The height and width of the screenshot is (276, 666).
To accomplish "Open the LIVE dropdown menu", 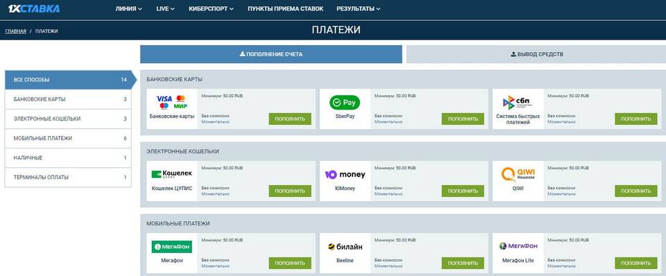I will pos(165,8).
